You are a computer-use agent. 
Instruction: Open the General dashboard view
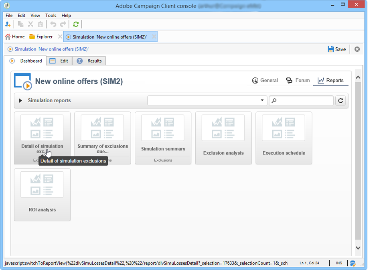265,81
